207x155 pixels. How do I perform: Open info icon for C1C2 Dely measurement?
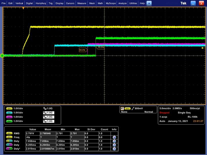(114, 141)
